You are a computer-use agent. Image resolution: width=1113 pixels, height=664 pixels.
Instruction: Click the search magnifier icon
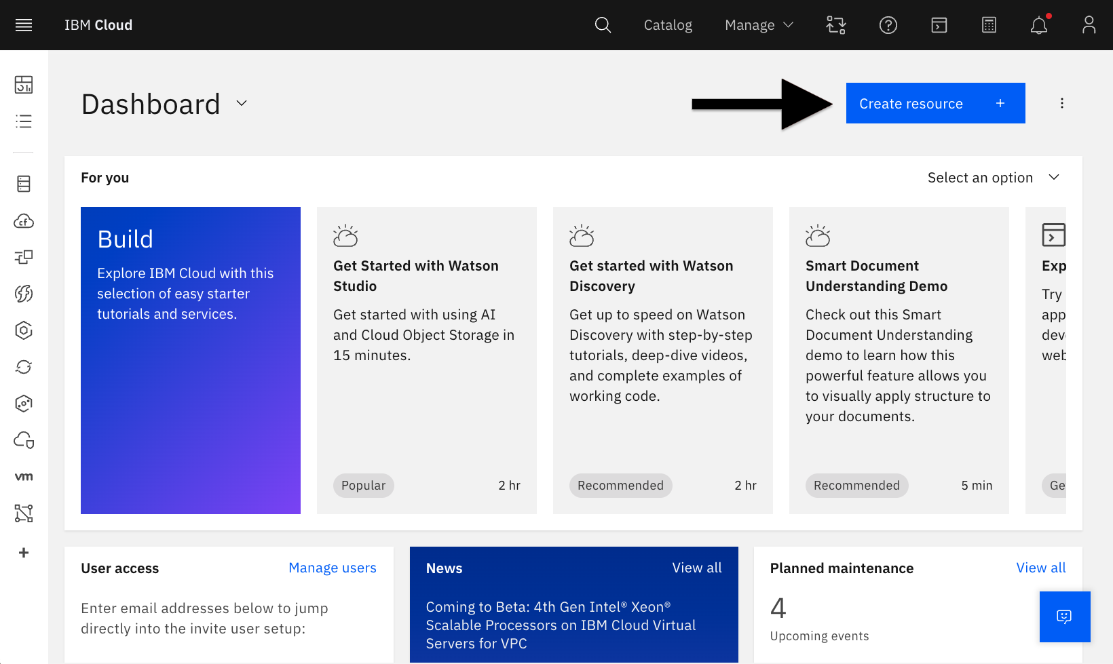pyautogui.click(x=603, y=25)
